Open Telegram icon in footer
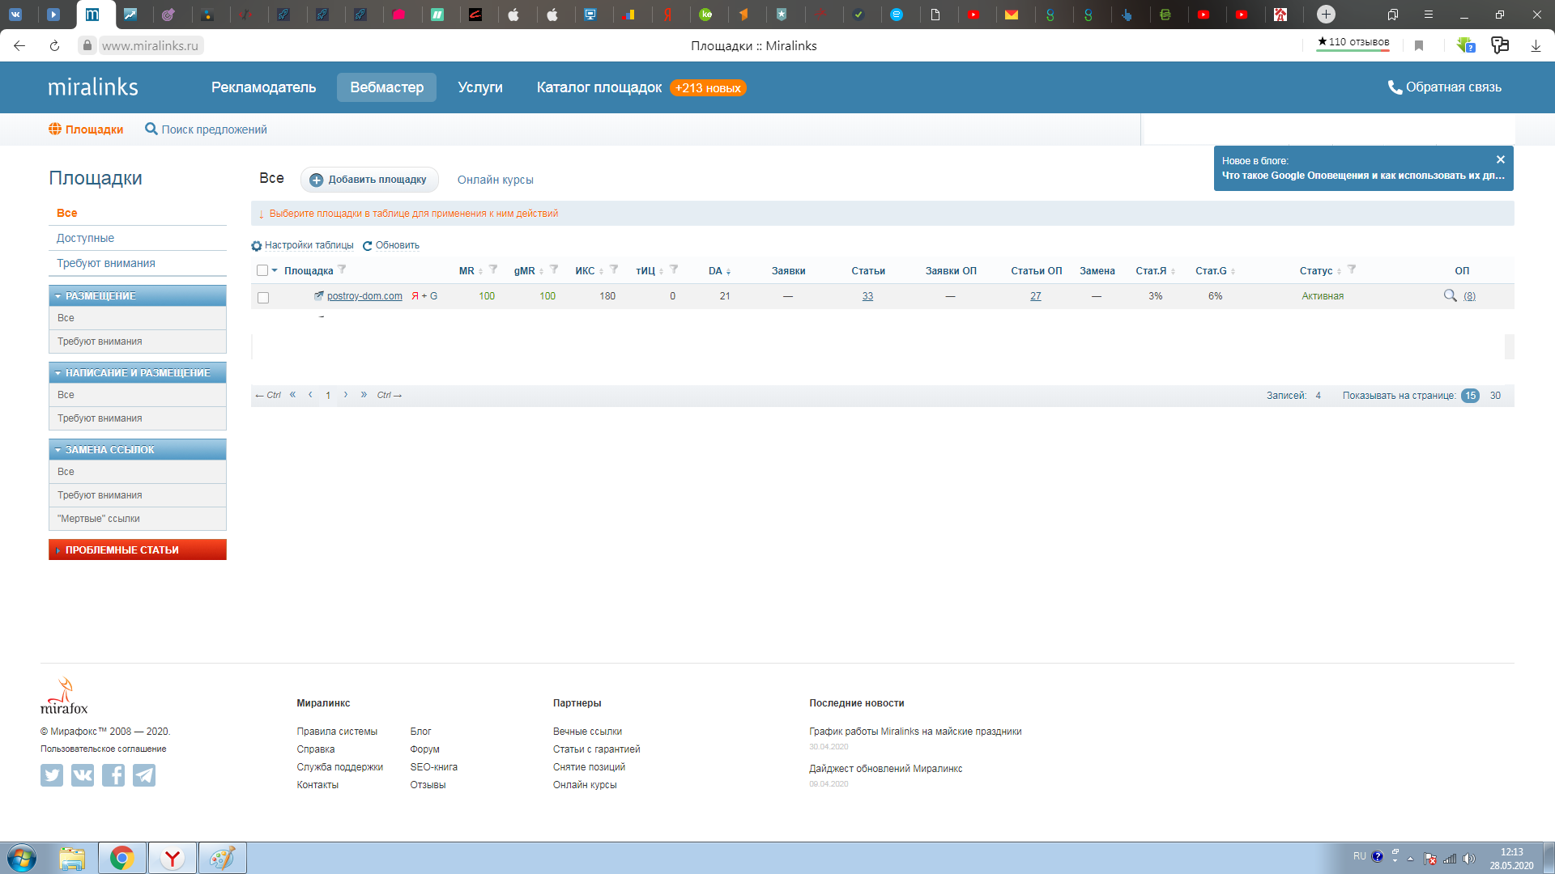Viewport: 1555px width, 874px height. pos(144,775)
